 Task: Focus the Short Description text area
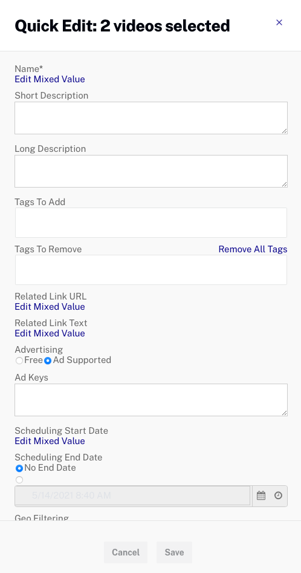click(151, 118)
